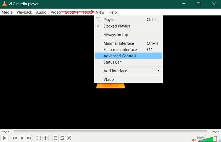Close VLC media player window
The height and width of the screenshot is (142, 221).
(214, 4)
